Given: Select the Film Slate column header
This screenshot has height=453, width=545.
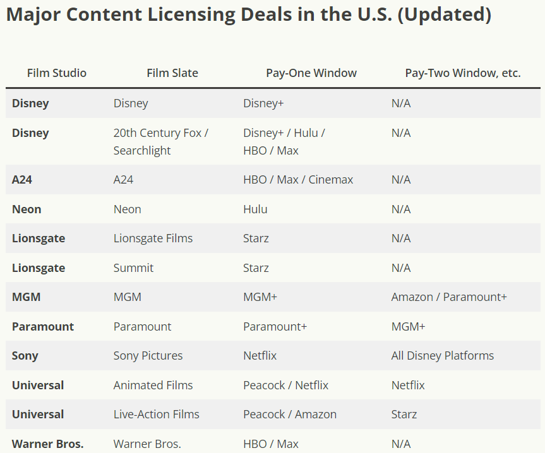Looking at the screenshot, I should [x=172, y=73].
